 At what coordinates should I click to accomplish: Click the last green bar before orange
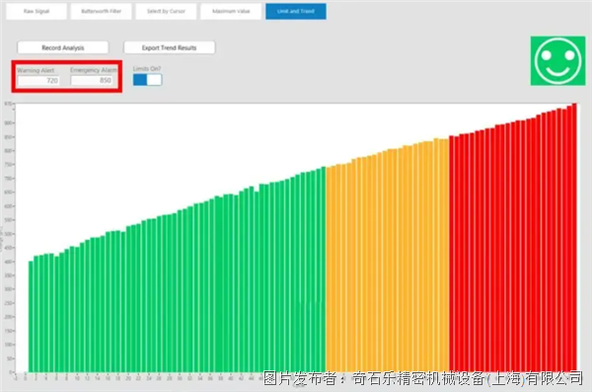[324, 270]
